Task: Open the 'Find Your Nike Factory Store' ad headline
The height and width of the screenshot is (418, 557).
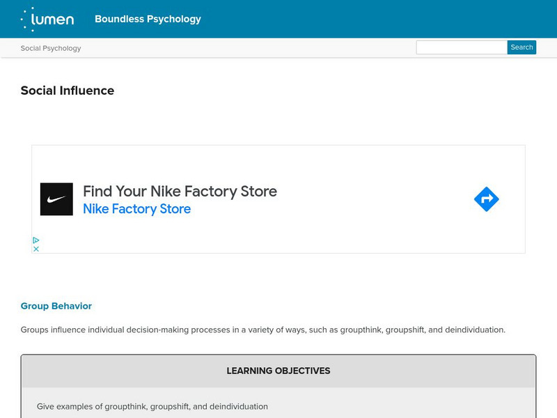Action: click(180, 191)
